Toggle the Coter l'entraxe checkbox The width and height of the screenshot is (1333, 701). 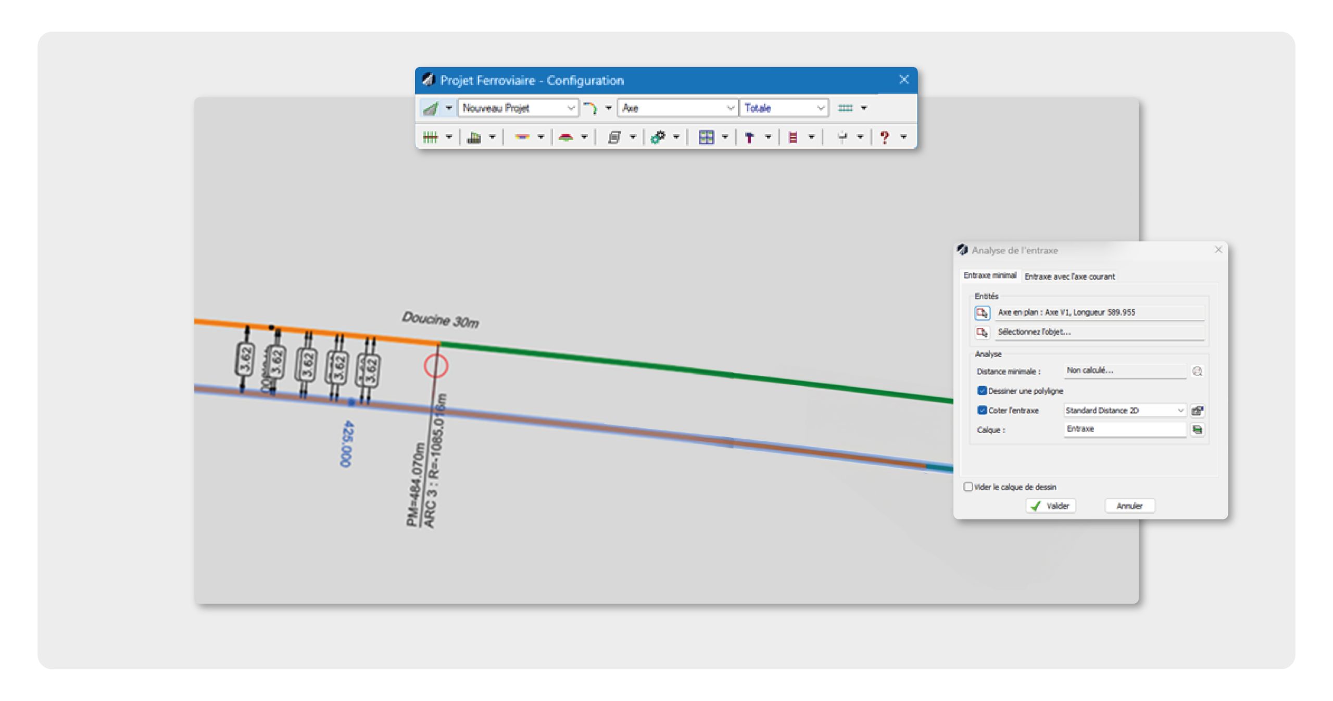(982, 411)
